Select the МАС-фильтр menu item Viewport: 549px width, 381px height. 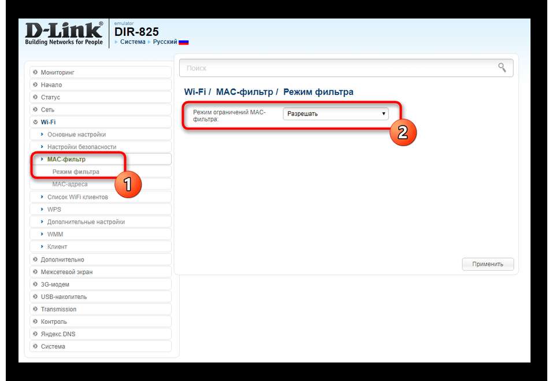pos(101,159)
